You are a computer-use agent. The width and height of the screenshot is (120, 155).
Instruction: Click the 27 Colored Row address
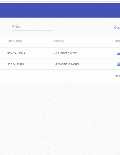tap(65, 53)
